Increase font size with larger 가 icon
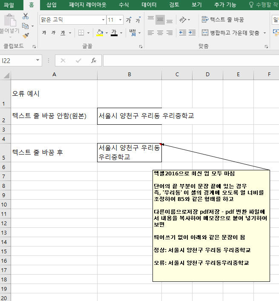This screenshot has height=301, width=279. [x=129, y=20]
